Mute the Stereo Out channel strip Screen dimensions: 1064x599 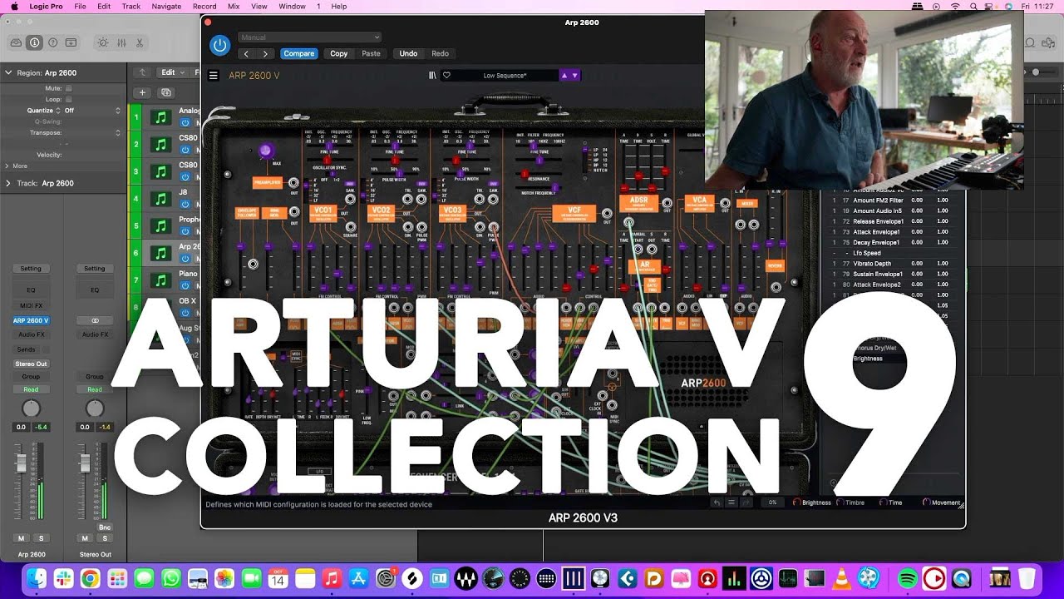pyautogui.click(x=86, y=538)
